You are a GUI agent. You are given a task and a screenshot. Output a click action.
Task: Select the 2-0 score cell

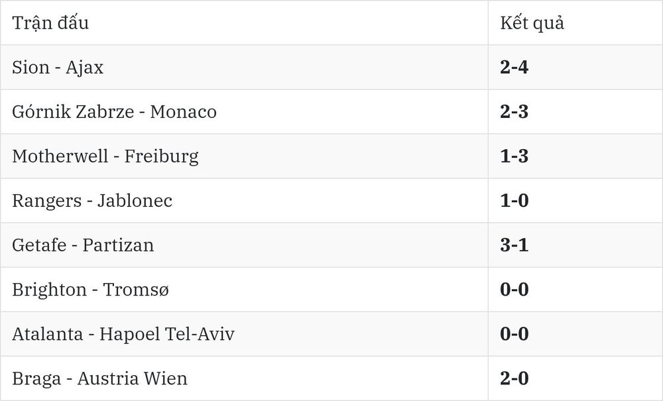(575, 378)
